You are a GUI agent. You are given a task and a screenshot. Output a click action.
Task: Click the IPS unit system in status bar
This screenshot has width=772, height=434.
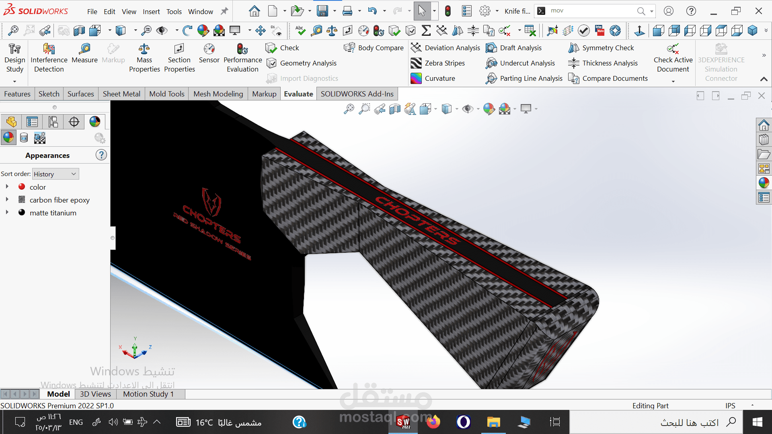tap(730, 406)
